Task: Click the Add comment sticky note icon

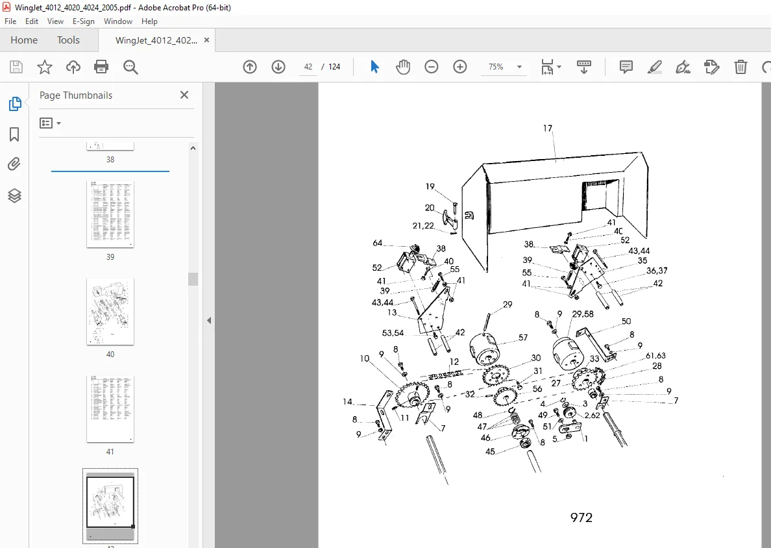Action: (x=626, y=67)
